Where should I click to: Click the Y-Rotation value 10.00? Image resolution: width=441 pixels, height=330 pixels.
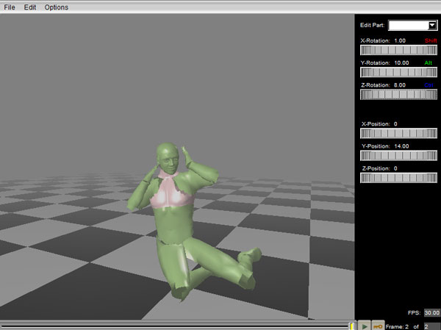[401, 62]
